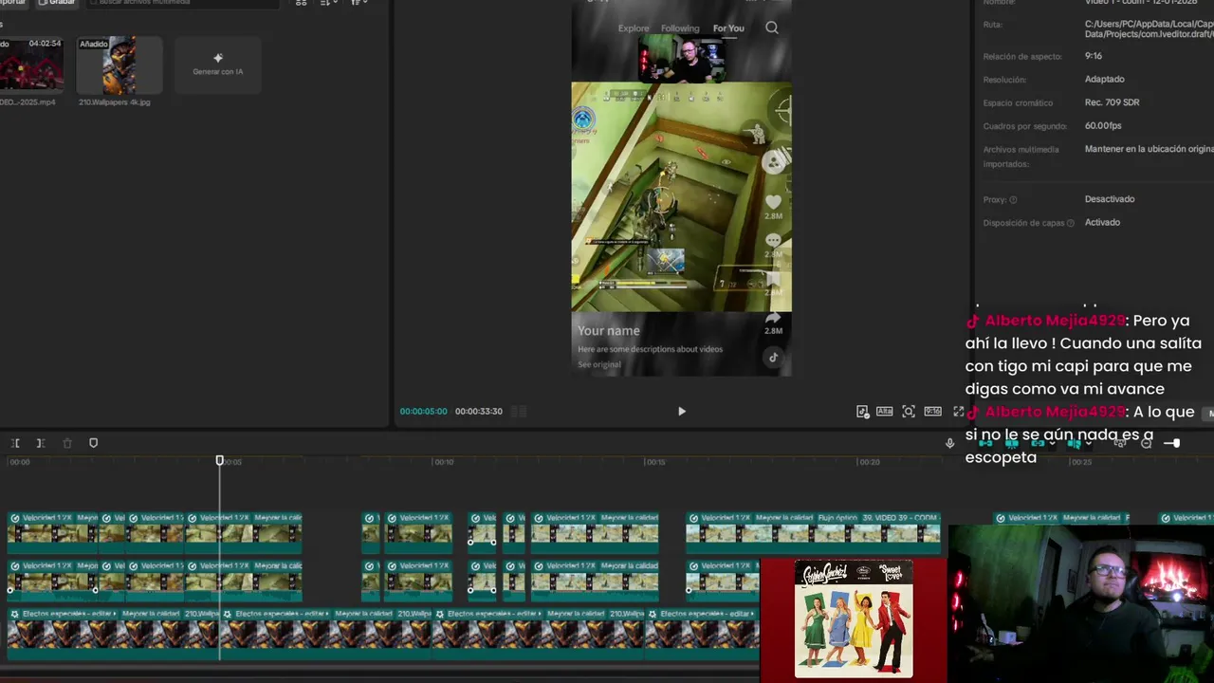
Task: Click the 00:20 mark on the timeline ruler
Action: (x=869, y=462)
